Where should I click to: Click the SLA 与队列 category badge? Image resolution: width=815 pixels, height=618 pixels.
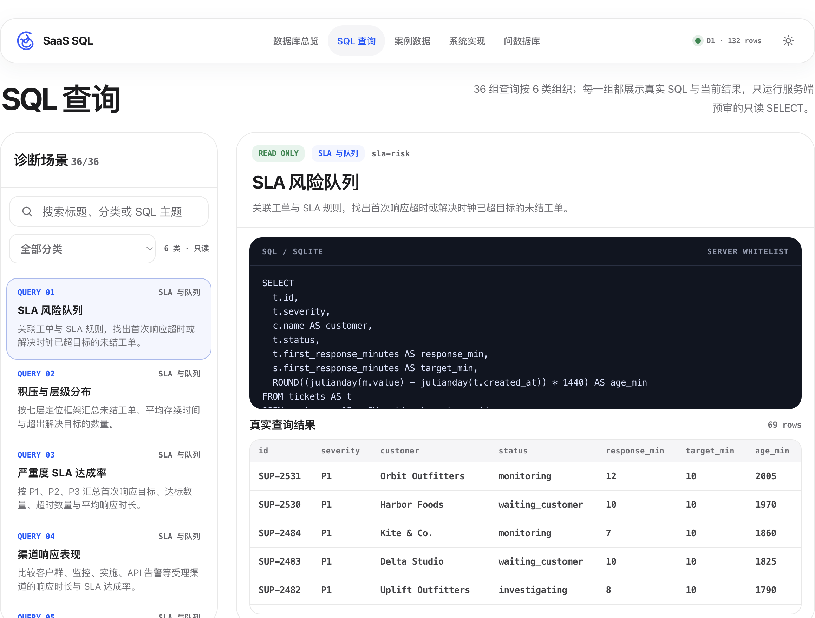point(338,153)
